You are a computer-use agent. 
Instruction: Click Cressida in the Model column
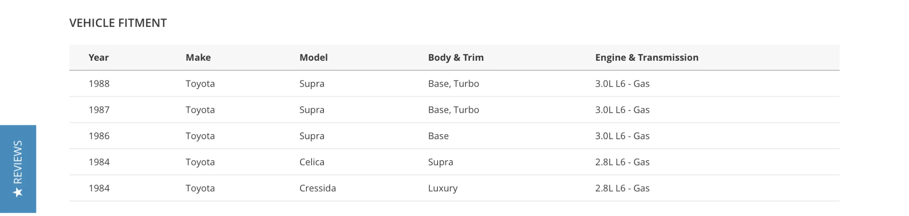(317, 188)
